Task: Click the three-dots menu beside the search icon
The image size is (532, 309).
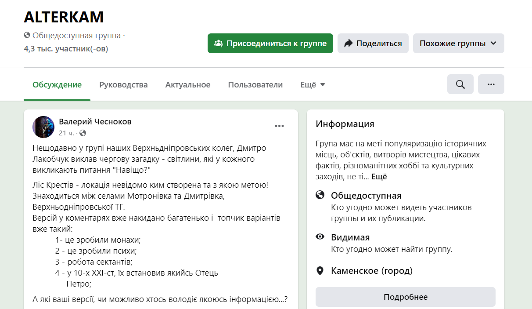Action: (x=491, y=84)
